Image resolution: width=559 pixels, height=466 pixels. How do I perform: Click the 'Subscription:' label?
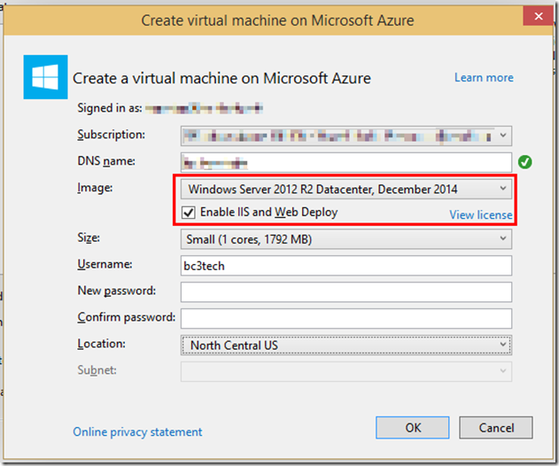[x=112, y=135]
